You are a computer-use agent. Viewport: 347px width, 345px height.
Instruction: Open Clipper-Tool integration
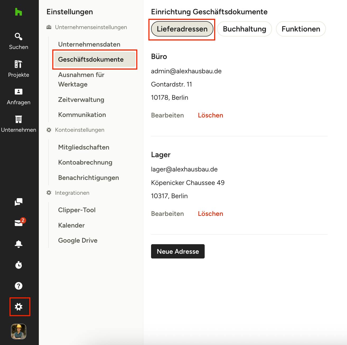point(77,210)
